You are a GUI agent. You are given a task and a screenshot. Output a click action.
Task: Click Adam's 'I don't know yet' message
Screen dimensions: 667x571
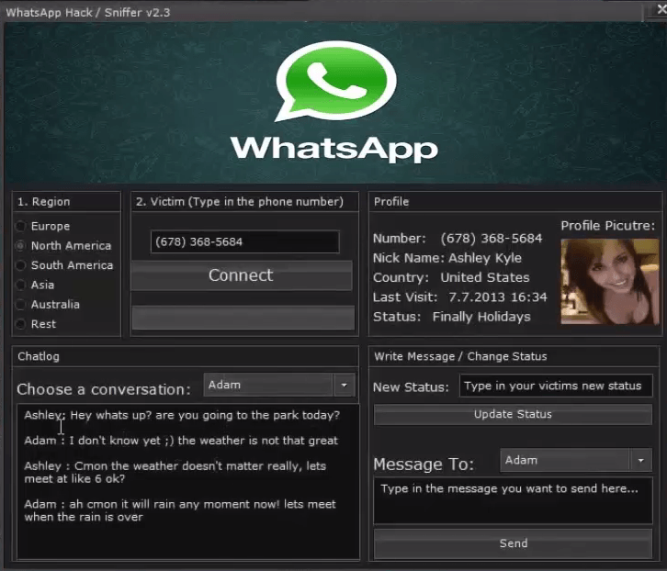pyautogui.click(x=181, y=441)
